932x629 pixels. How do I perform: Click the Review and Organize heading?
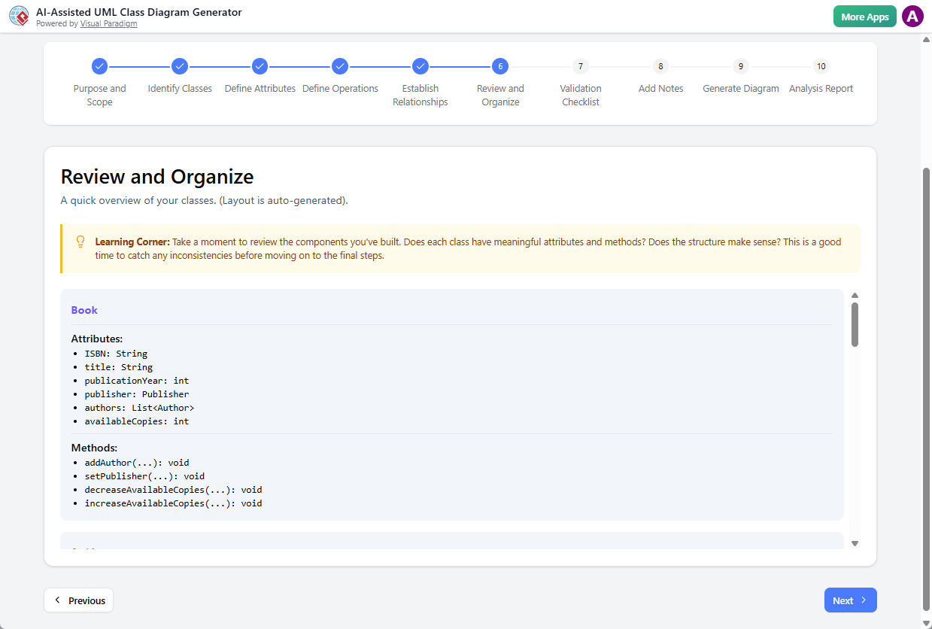(157, 177)
